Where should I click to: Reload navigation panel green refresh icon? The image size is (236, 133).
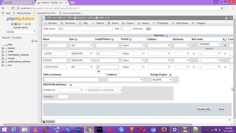tap(30, 24)
